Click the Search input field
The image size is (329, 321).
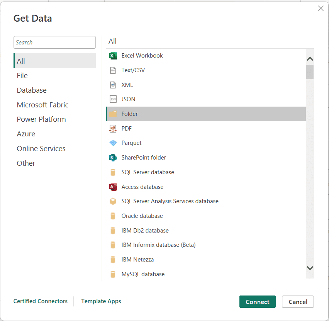point(54,42)
